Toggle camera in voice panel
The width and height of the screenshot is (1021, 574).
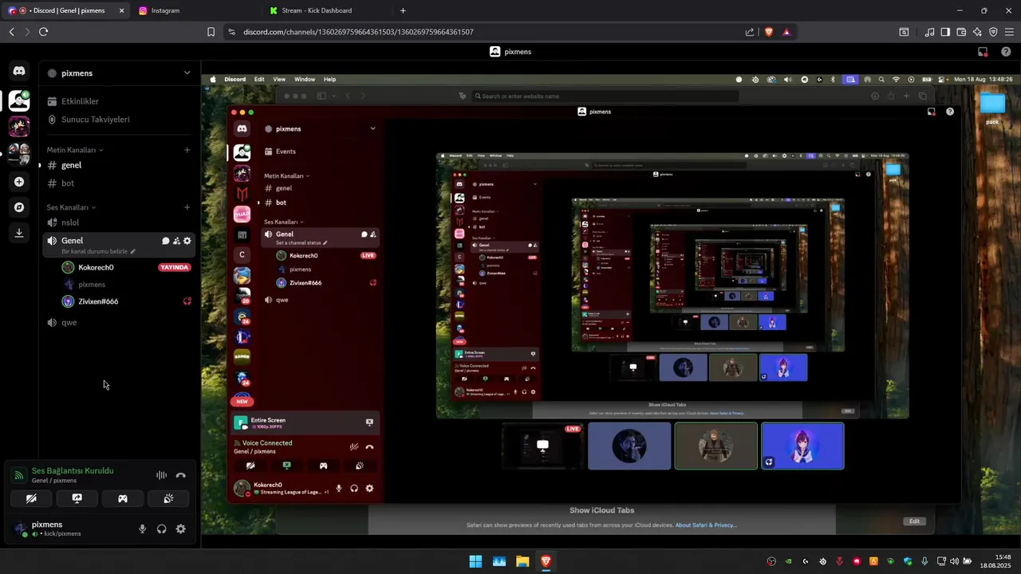pos(31,498)
